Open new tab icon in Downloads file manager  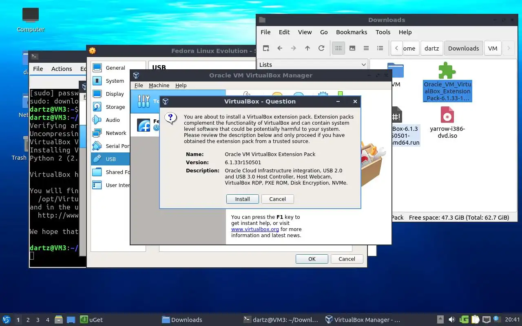point(266,48)
